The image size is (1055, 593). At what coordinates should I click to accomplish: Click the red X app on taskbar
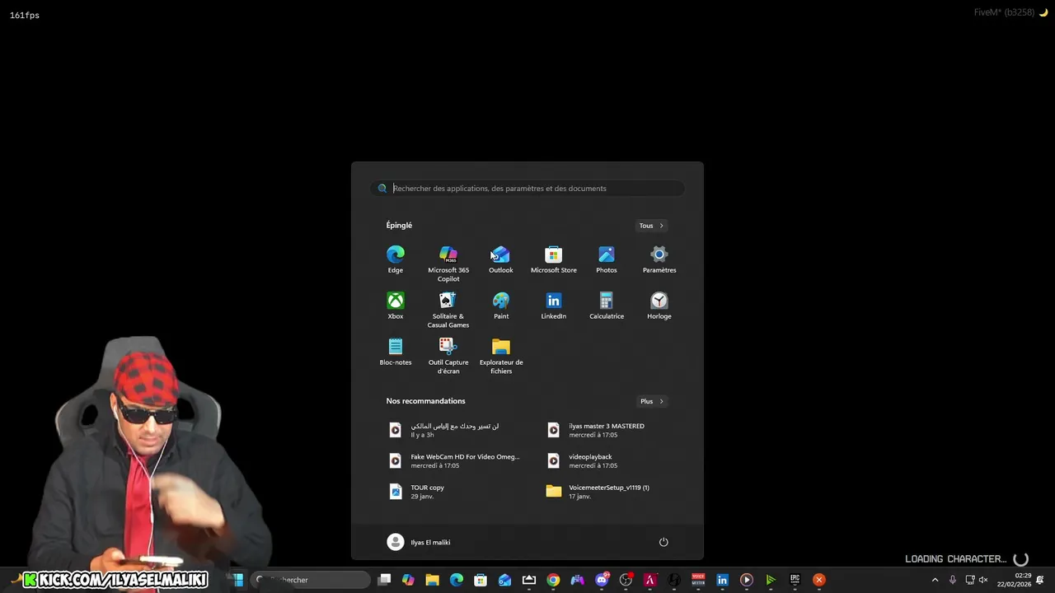(x=818, y=580)
